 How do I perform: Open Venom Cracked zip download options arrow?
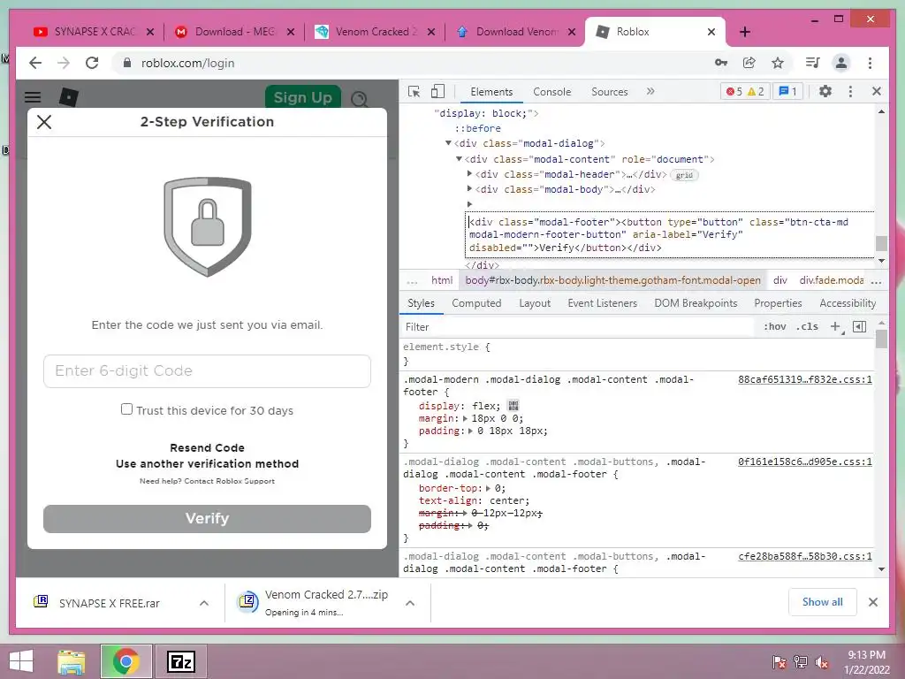(410, 603)
